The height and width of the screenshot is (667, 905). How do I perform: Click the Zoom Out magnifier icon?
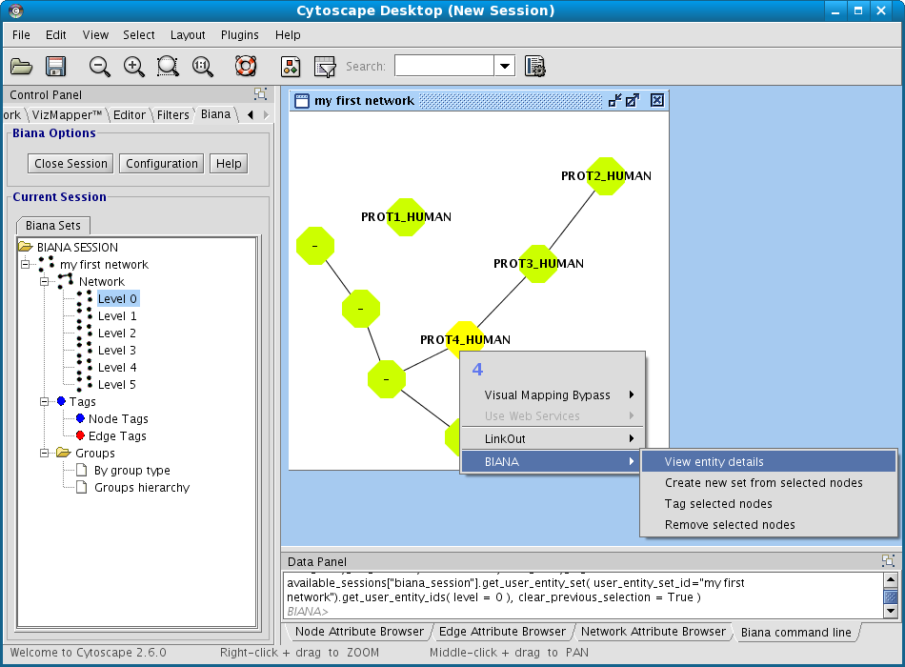100,67
